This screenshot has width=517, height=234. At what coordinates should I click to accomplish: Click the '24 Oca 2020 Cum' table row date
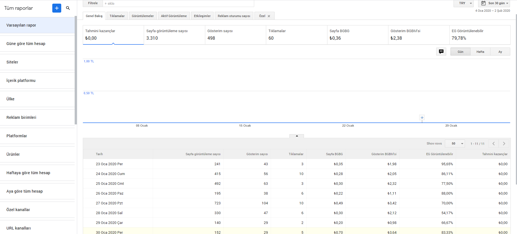[x=110, y=174]
